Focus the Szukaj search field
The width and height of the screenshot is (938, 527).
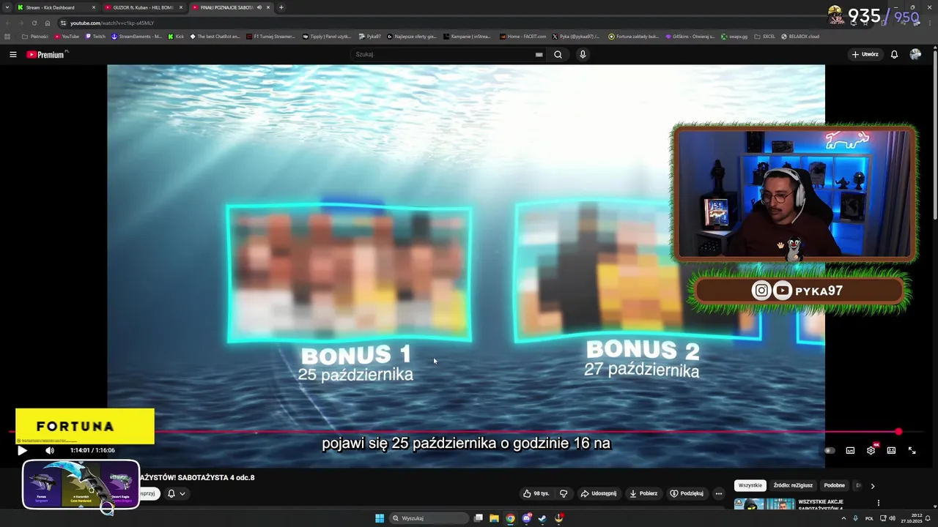[x=447, y=54]
